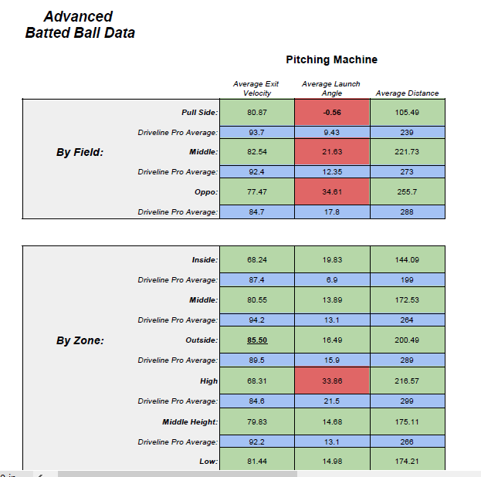Image resolution: width=481 pixels, height=477 pixels.
Task: Select the Middle Height distance cell 175.11
Action: (407, 421)
